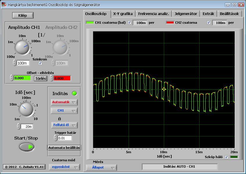Screen dimensions: 246x174
Task: Open the Beállítások tab
Action: pyautogui.click(x=229, y=14)
